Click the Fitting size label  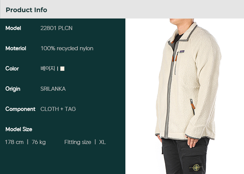pos(78,142)
